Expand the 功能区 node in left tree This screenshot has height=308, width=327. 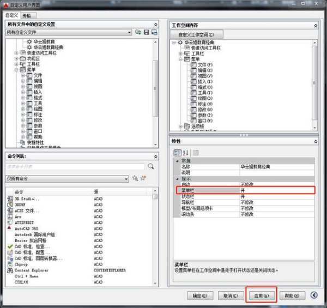(x=16, y=58)
